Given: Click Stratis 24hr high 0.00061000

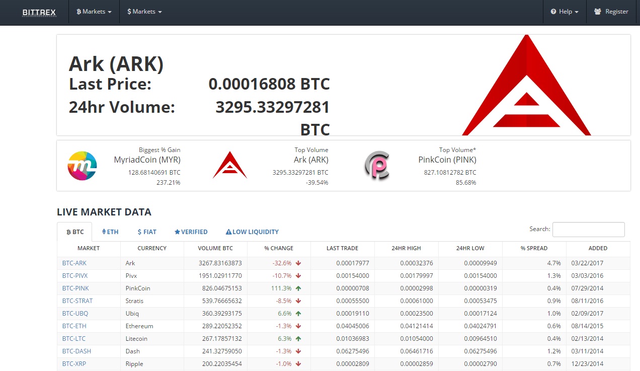Looking at the screenshot, I should point(417,301).
